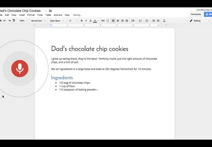Click the paint format roller icon

[x=14, y=21]
